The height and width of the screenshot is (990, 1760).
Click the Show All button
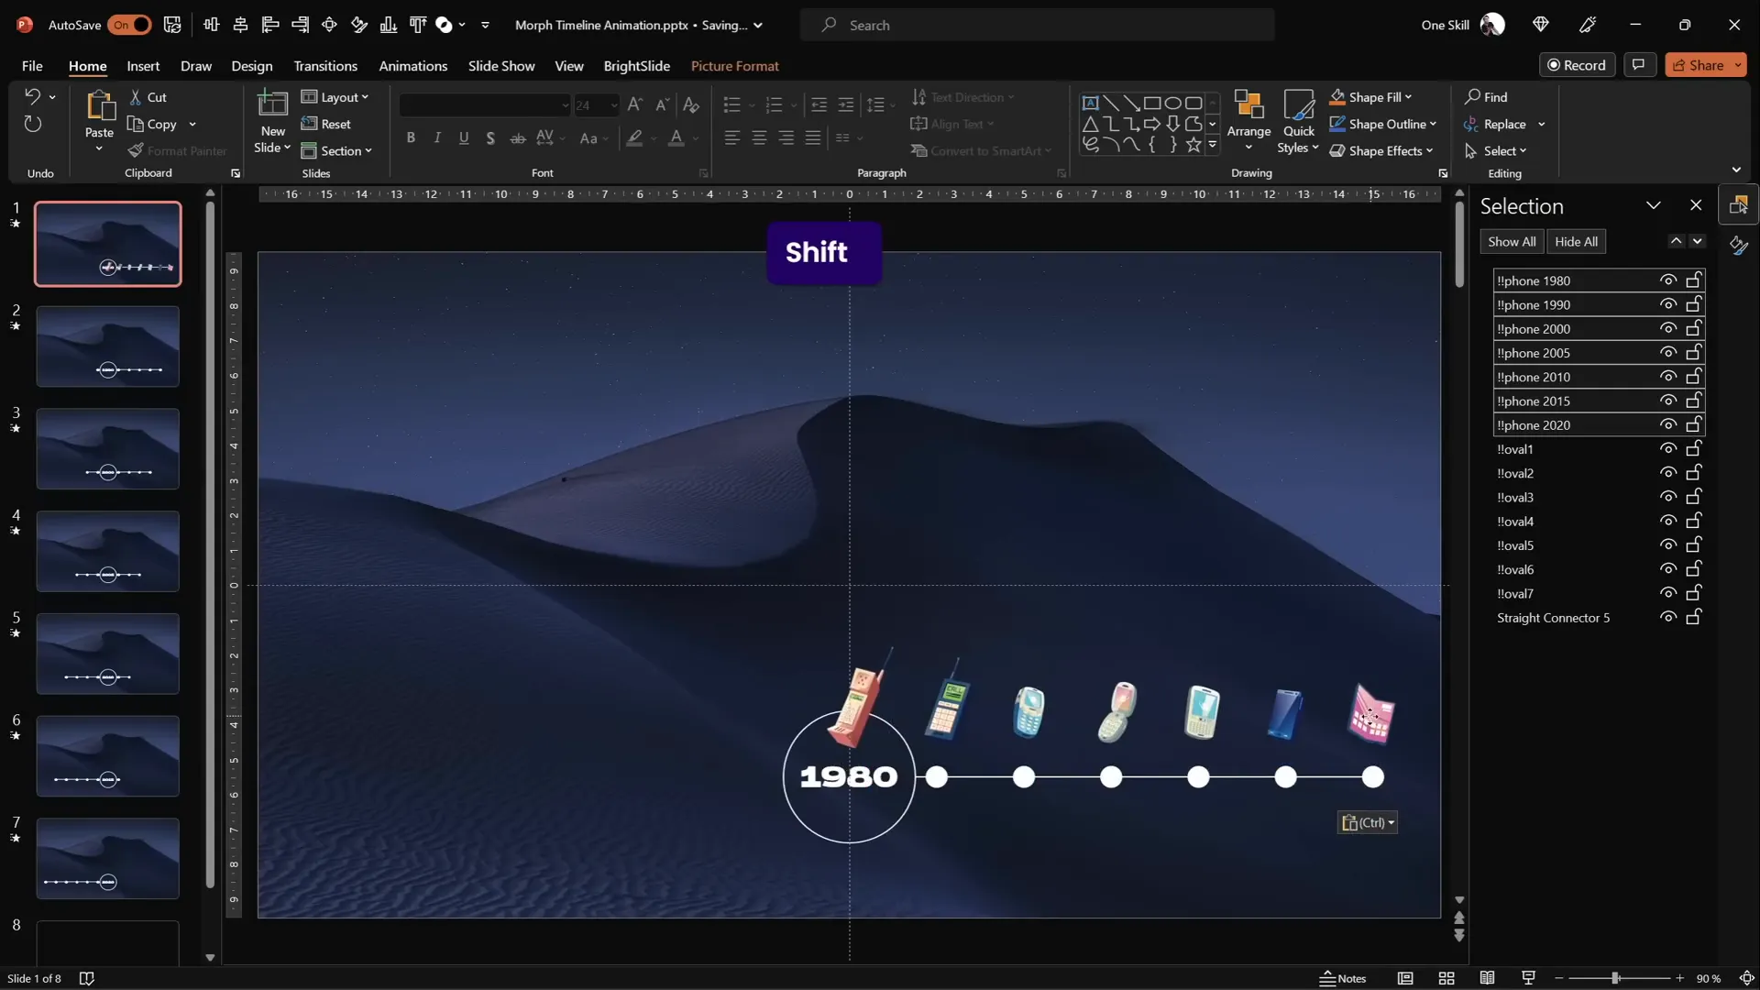[1512, 241]
